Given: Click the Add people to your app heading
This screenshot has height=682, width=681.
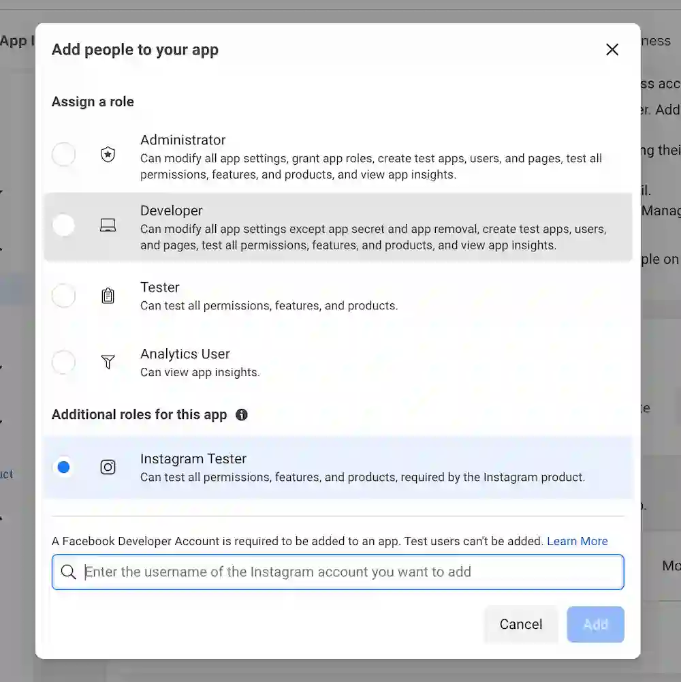Looking at the screenshot, I should pyautogui.click(x=134, y=49).
